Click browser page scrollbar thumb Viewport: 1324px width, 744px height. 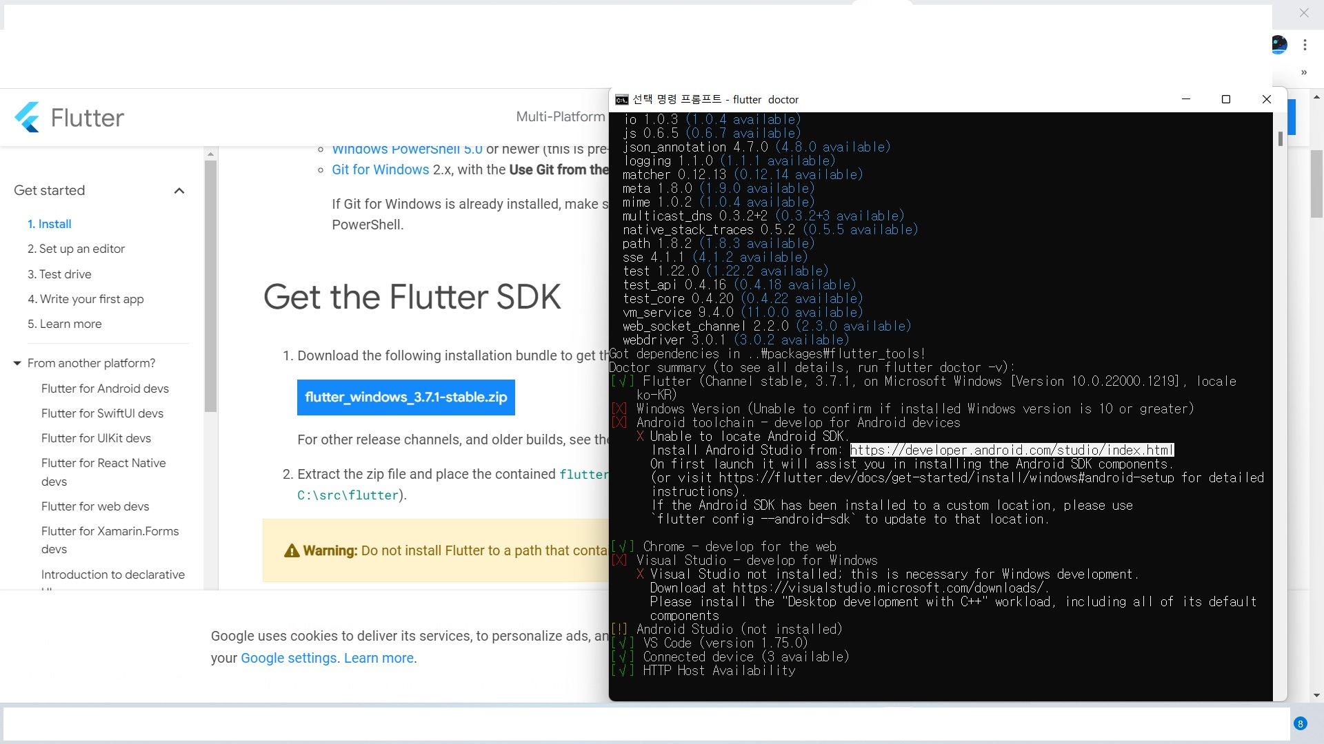point(1316,183)
